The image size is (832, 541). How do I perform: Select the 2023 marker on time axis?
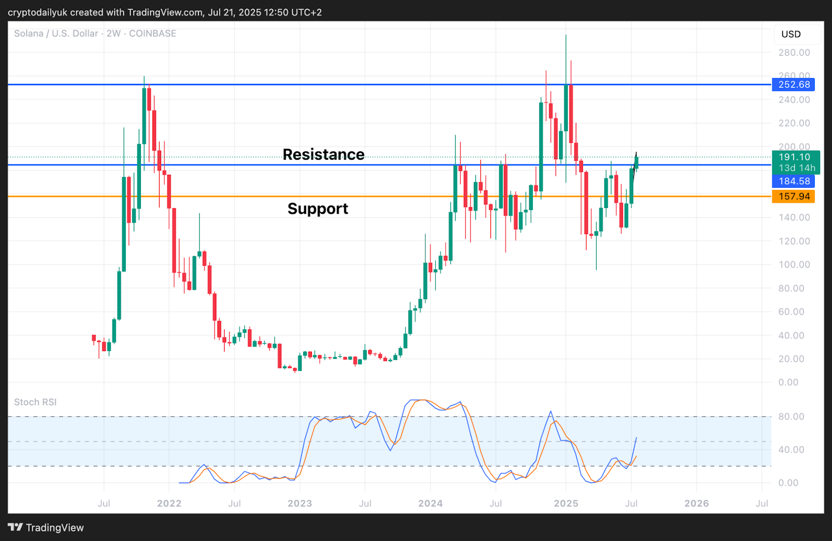[300, 504]
